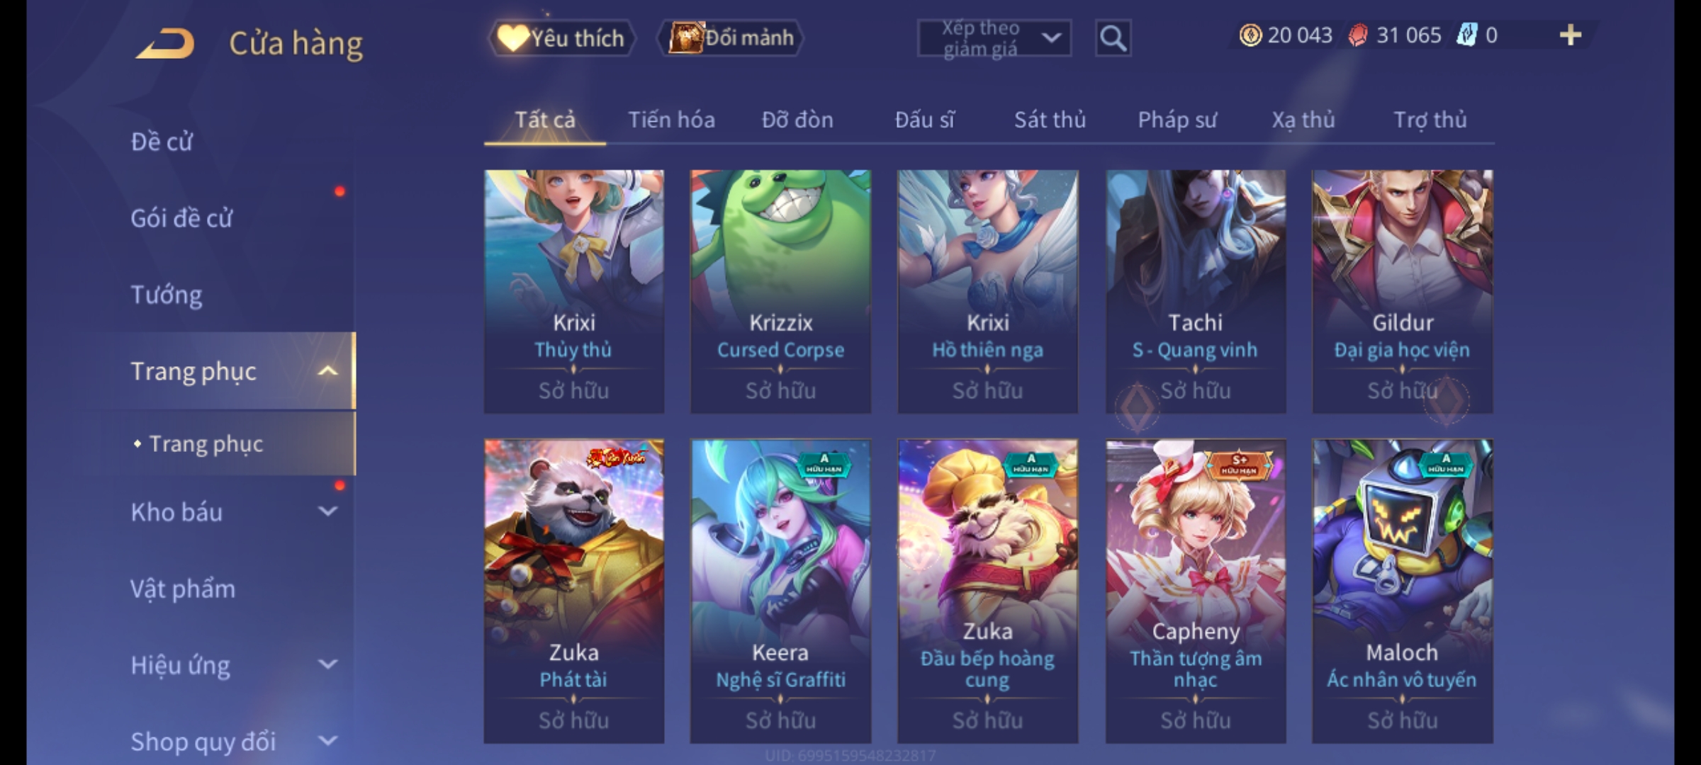The width and height of the screenshot is (1701, 765).
Task: Click the back arrow icon
Action: pos(165,43)
